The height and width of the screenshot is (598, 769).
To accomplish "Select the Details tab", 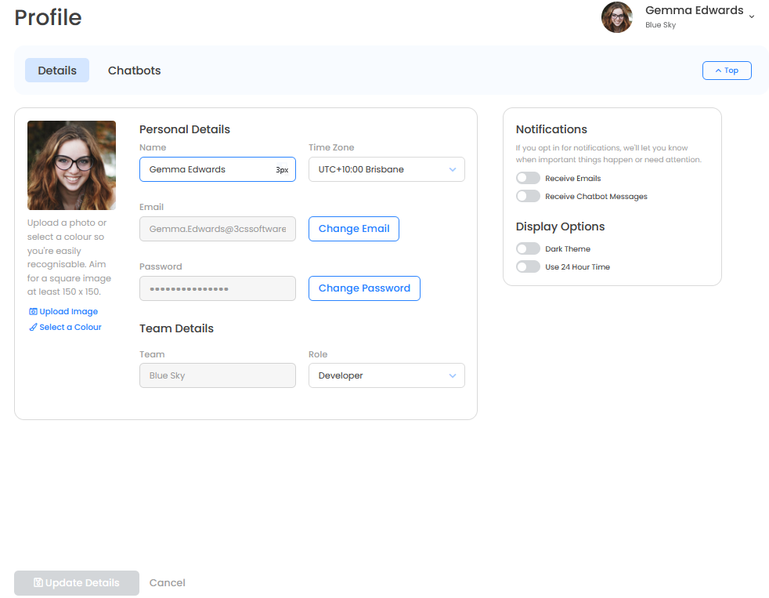I will tap(57, 71).
